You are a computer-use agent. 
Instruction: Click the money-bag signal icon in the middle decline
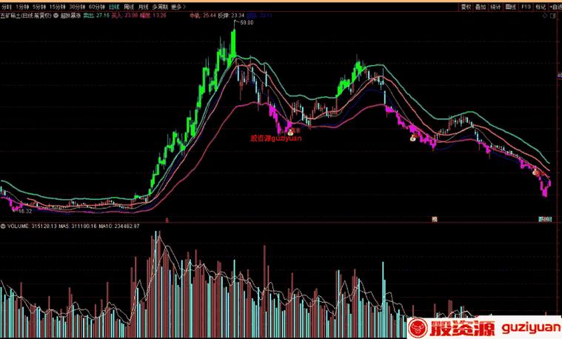(413, 138)
